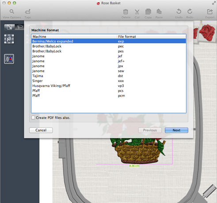Image resolution: width=217 pixels, height=203 pixels.
Task: Select the Brother/BabyLock pes format row
Action: pos(109,51)
